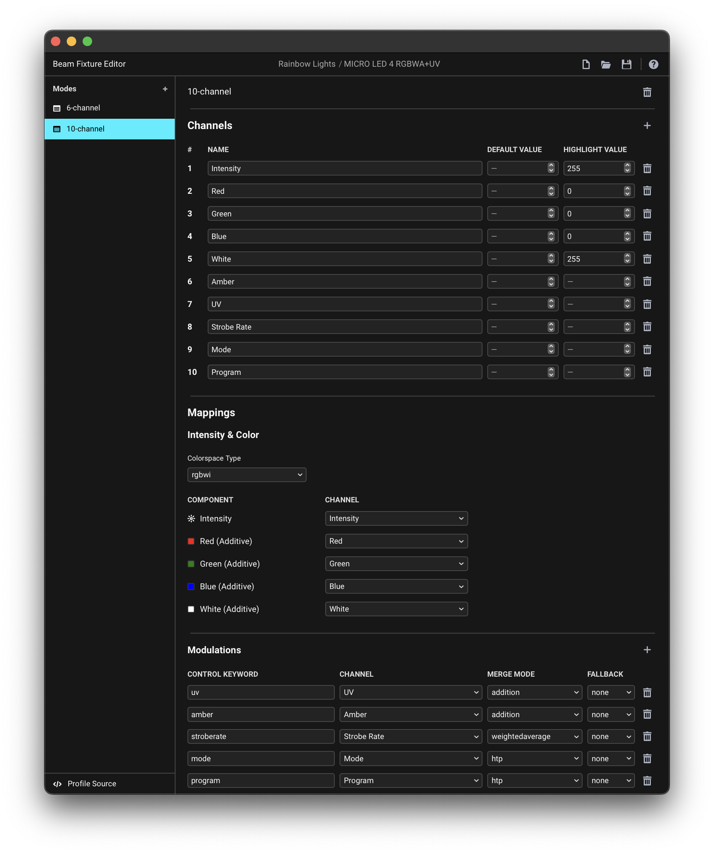Click the new file icon in header
Viewport: 714px width, 853px height.
[x=586, y=64]
